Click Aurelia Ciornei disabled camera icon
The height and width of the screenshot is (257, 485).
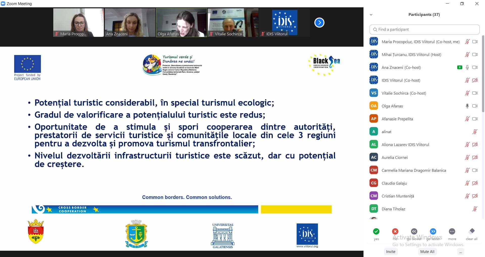coord(475,158)
